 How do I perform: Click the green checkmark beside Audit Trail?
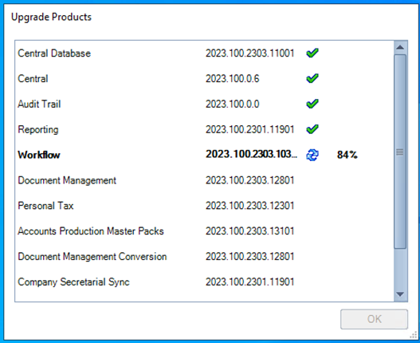point(312,104)
